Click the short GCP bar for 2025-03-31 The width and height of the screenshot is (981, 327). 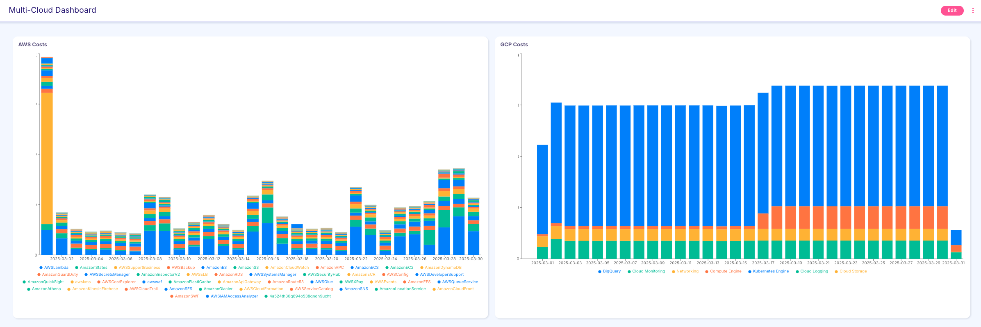[x=956, y=244]
